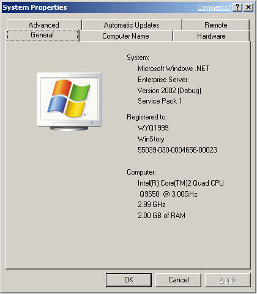257x294 pixels.
Task: Click 'Intel(R) Core(TM)2 Quad CPU' text
Action: (x=181, y=183)
